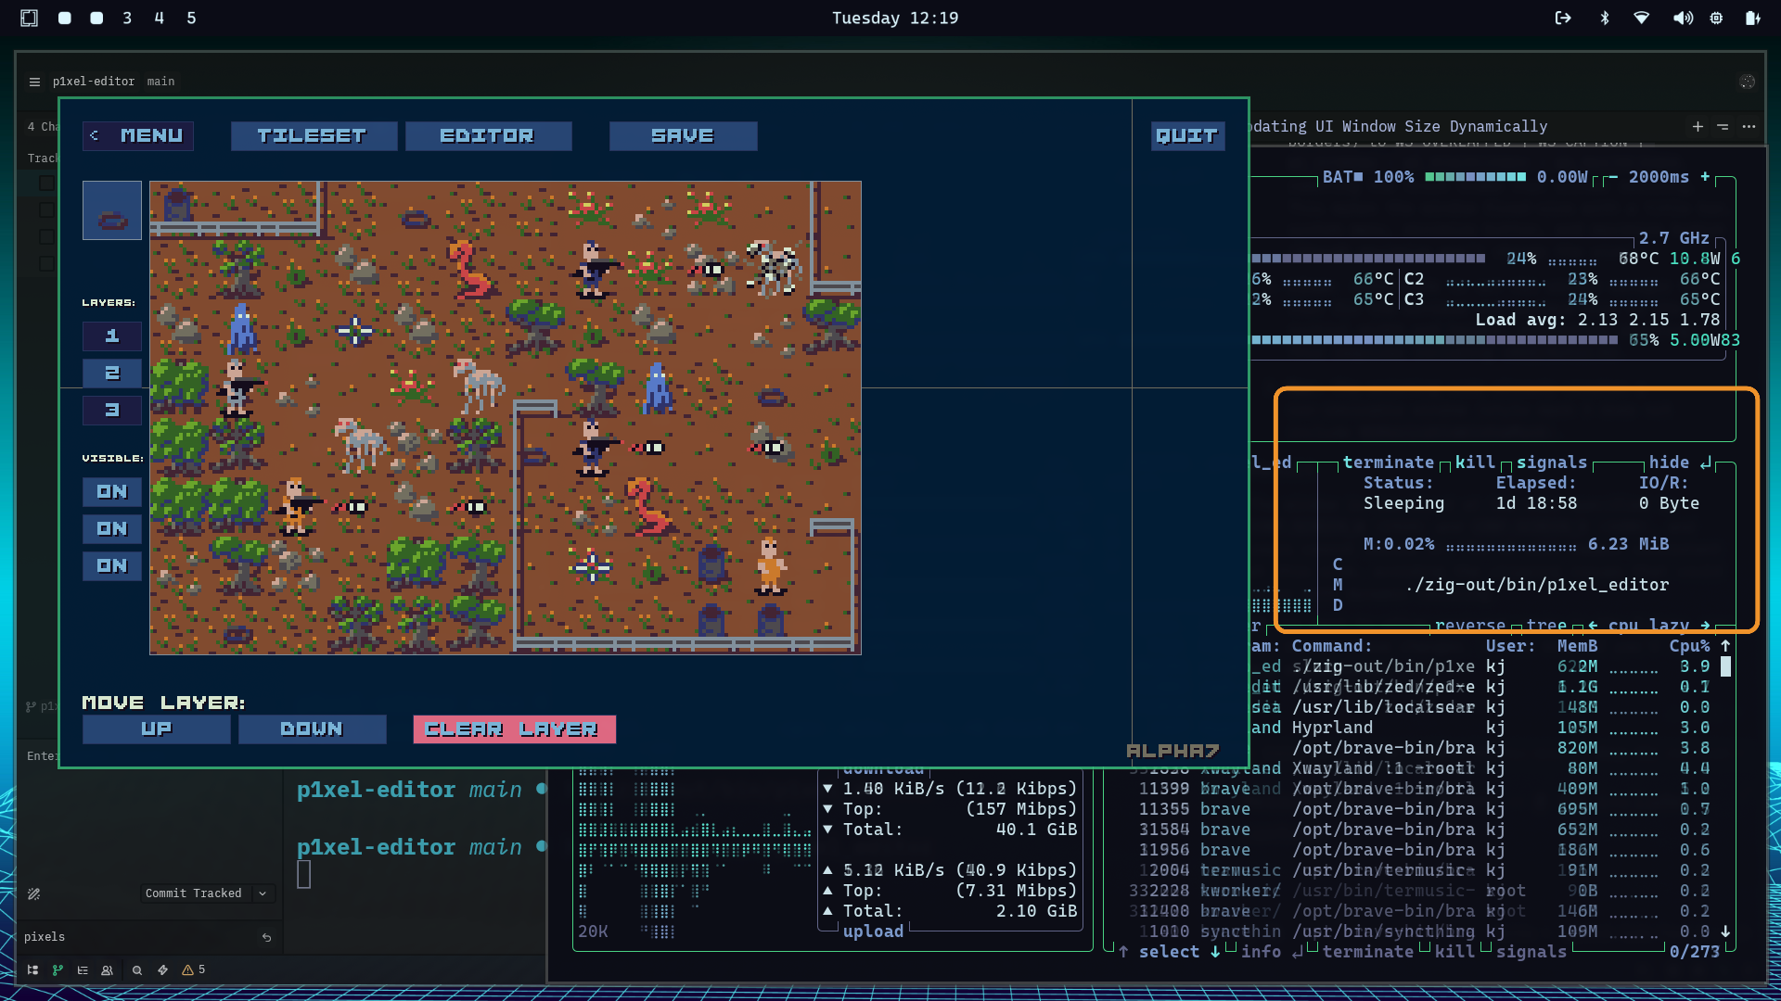Click the Git branch icon in status bar

click(x=58, y=969)
